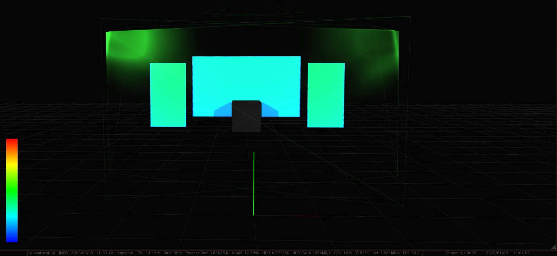Click the window resize grip icon
The height and width of the screenshot is (256, 557).
click(x=554, y=247)
